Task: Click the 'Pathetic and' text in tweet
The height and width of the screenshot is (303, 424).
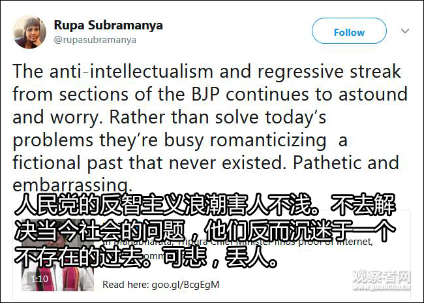Action: (x=358, y=162)
